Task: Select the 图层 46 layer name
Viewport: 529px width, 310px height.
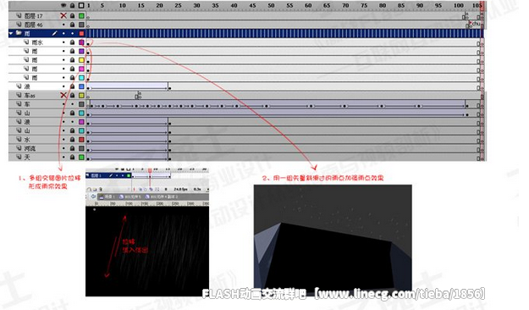Action: coord(33,25)
